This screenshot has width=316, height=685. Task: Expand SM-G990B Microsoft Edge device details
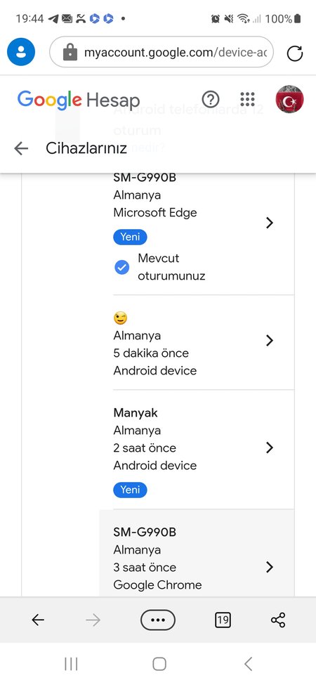[269, 223]
